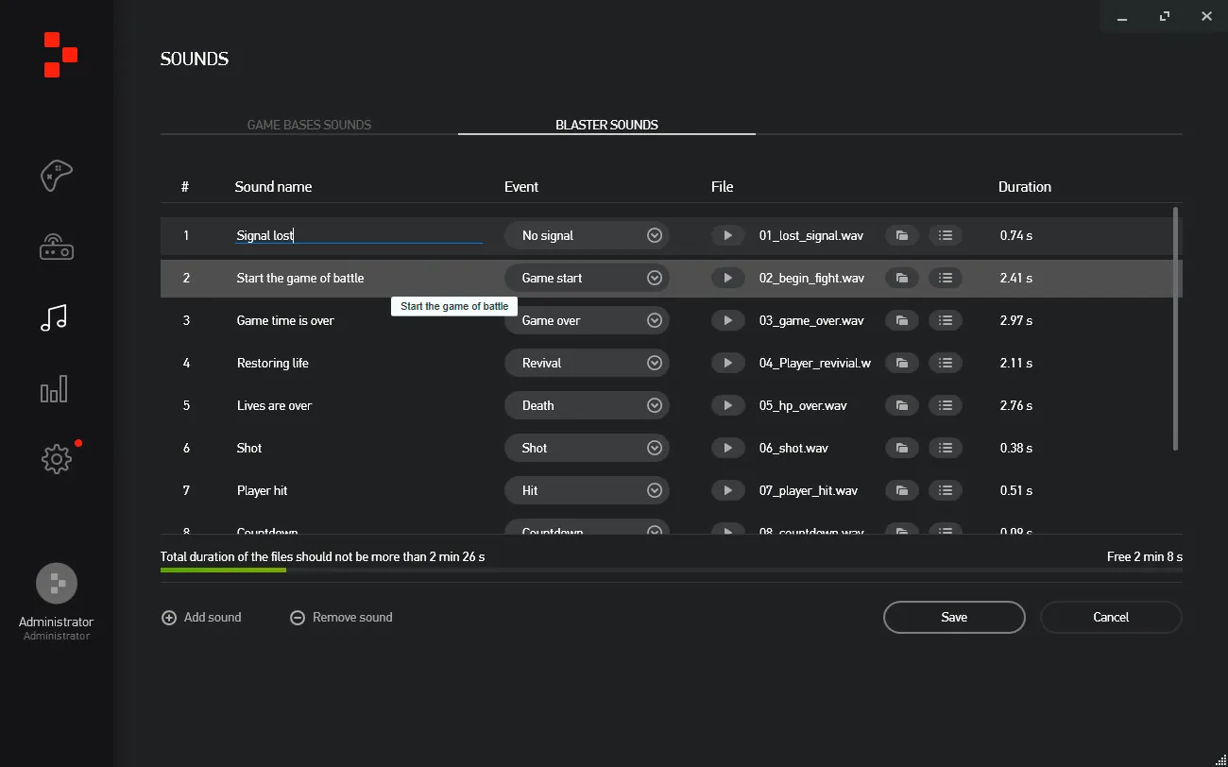1228x767 pixels.
Task: Open the Game over event dropdown
Action: click(x=587, y=320)
